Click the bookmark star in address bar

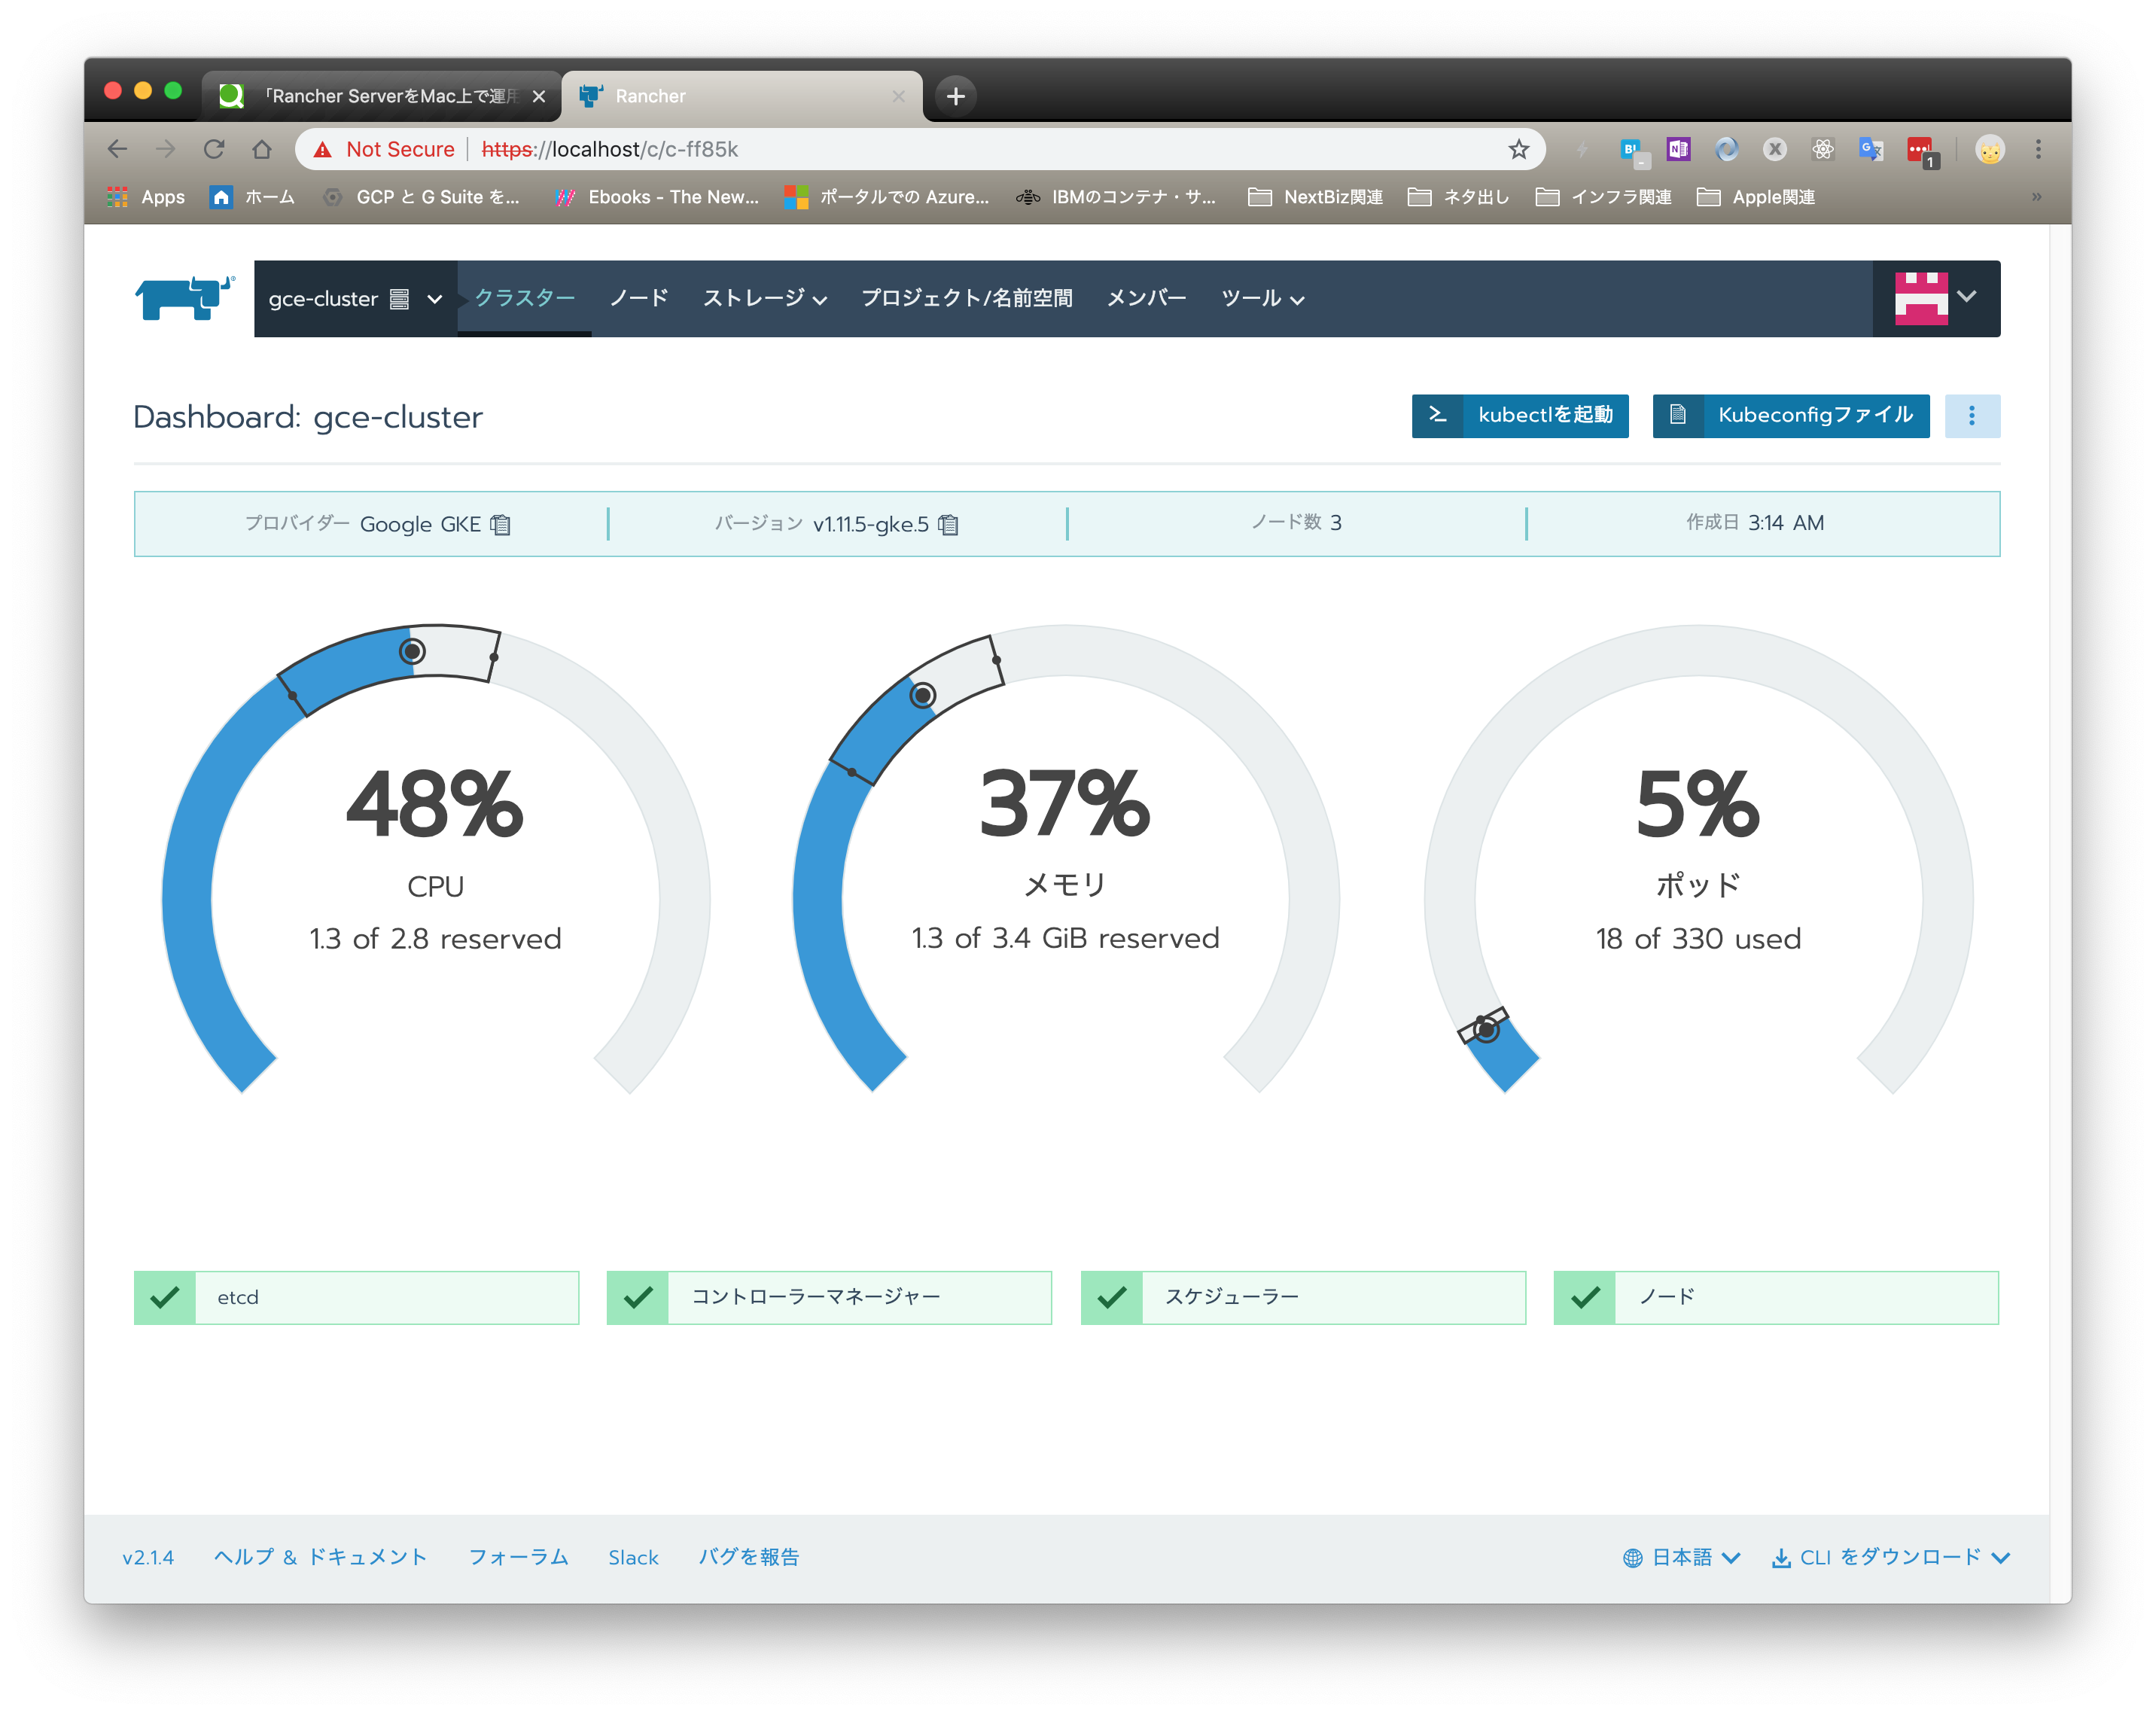1519,149
